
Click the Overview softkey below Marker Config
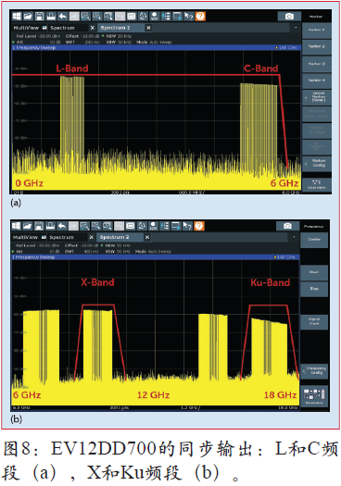[x=317, y=185]
